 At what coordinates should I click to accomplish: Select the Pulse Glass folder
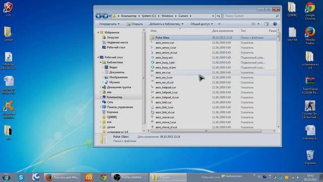(x=213, y=37)
